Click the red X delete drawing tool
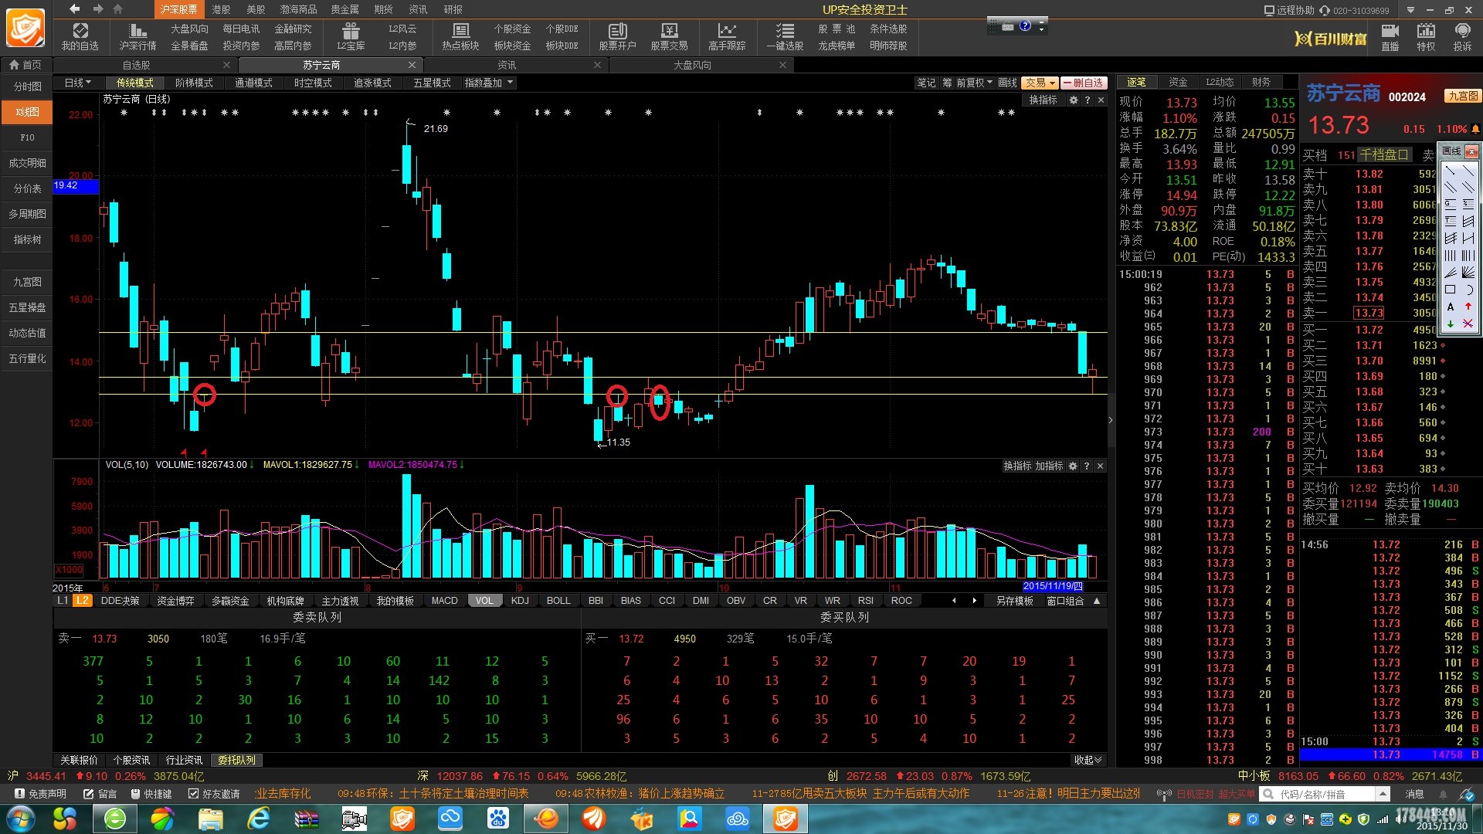Viewport: 1483px width, 834px height. [1468, 324]
